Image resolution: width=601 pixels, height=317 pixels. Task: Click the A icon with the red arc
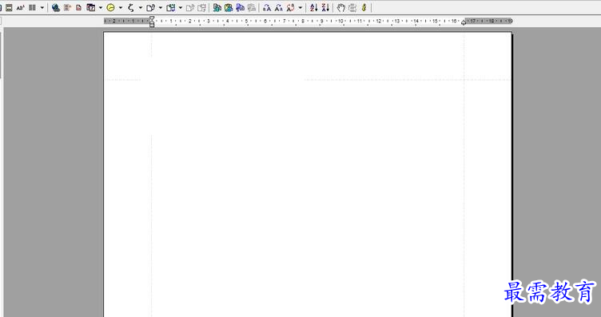point(291,7)
